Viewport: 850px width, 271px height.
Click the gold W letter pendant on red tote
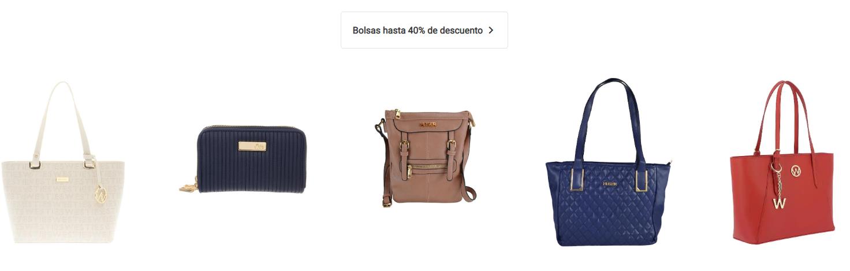780,203
